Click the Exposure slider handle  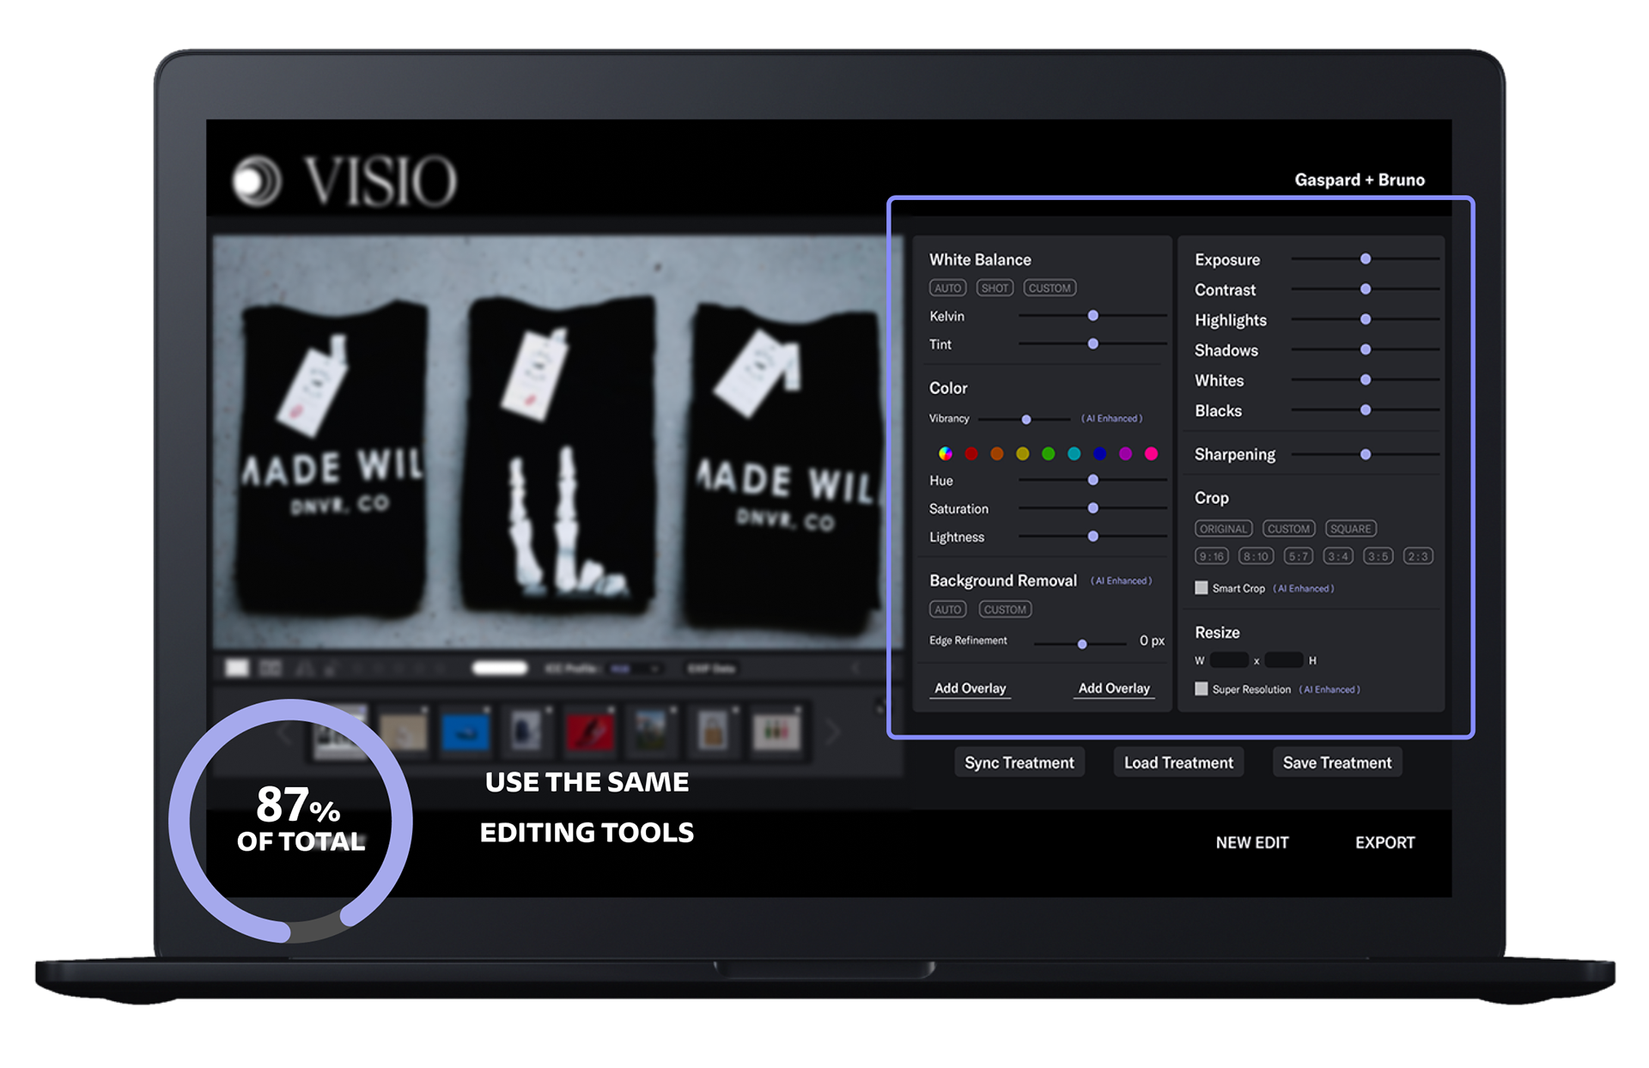click(x=1366, y=258)
